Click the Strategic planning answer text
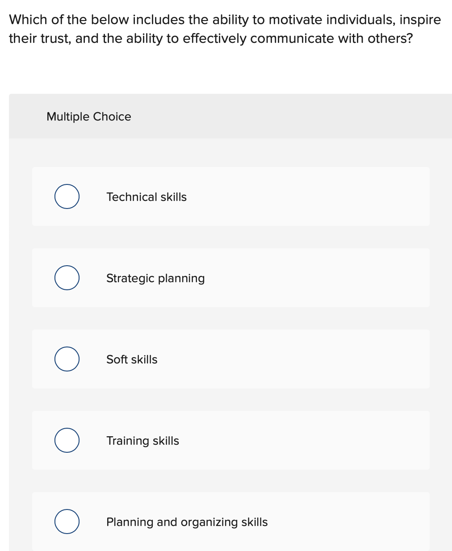The image size is (452, 551). pos(155,278)
